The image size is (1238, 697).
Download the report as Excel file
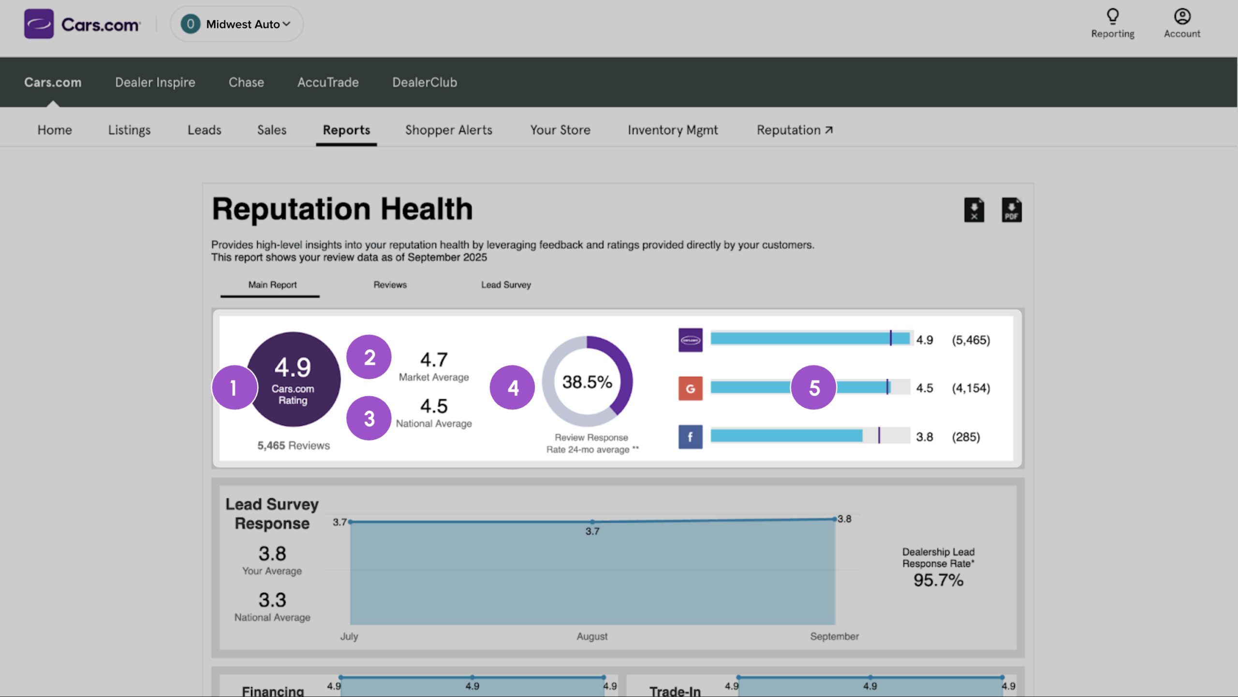coord(974,210)
